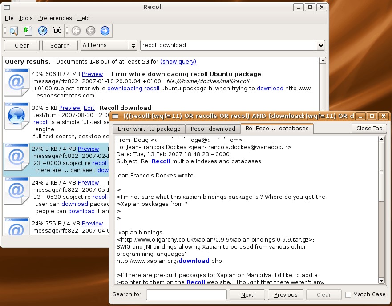
Task: Open the advanced search tool icon
Action: click(x=13, y=31)
